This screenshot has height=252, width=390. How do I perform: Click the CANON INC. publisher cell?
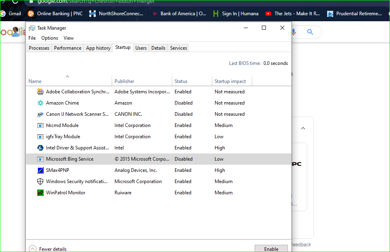pyautogui.click(x=128, y=114)
